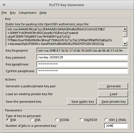Click the number of bits field
Image resolution: width=134 pixels, height=133 pixels.
coord(116,126)
